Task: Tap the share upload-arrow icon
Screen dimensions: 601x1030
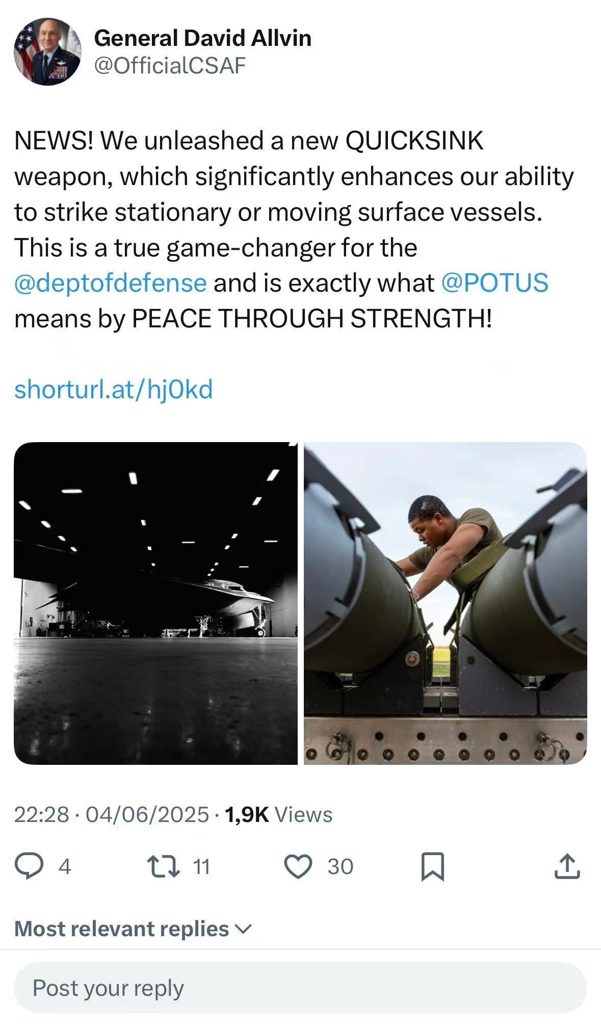Action: point(567,866)
